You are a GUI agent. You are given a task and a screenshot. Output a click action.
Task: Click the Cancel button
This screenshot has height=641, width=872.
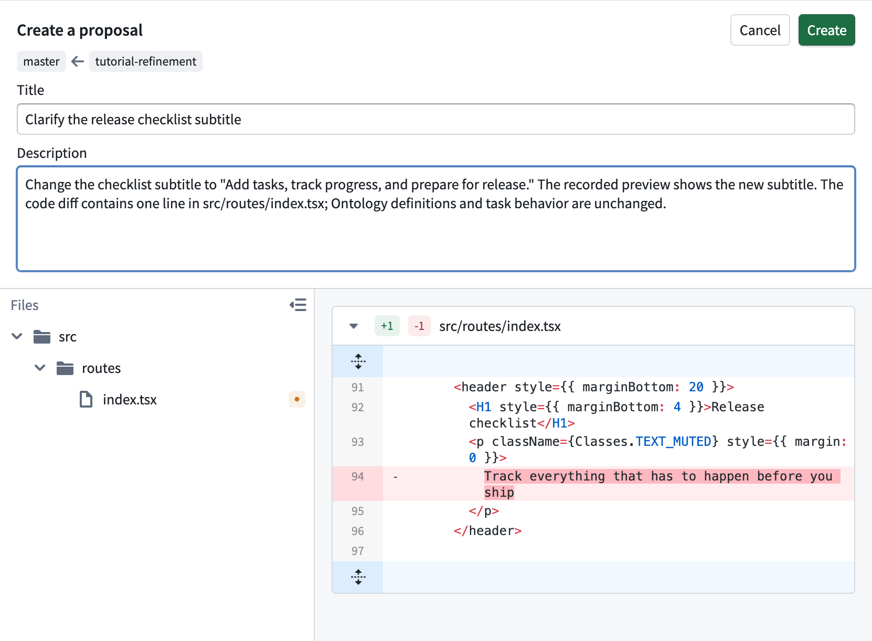[x=760, y=30]
